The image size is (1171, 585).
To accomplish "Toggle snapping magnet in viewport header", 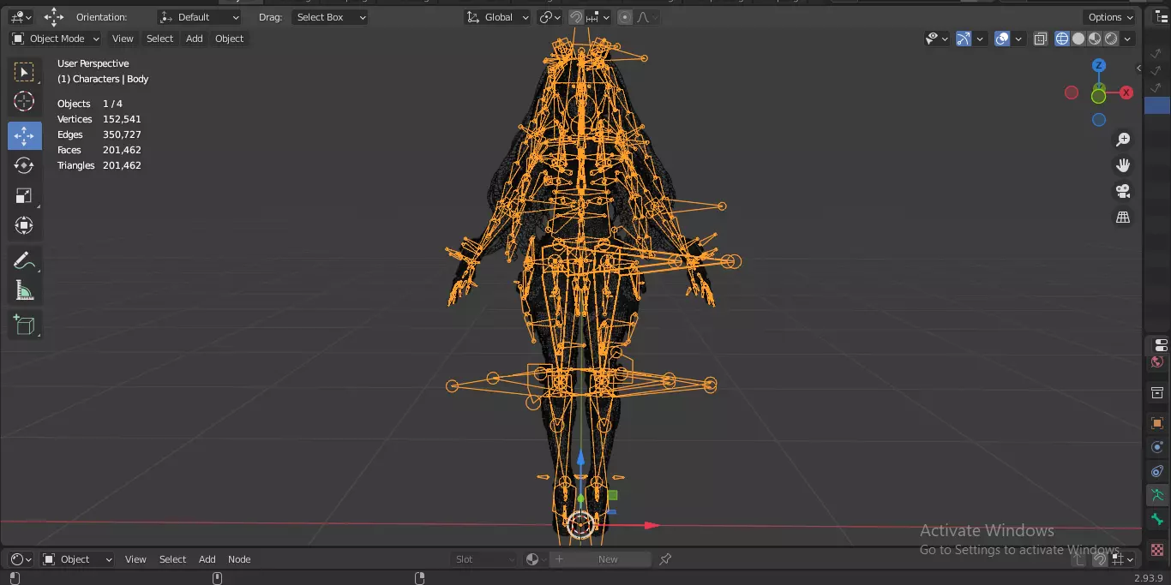I will [x=576, y=17].
